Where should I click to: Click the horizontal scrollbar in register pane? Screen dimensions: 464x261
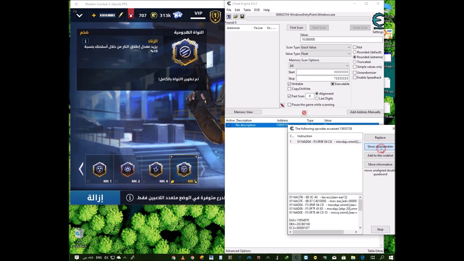coord(322,232)
